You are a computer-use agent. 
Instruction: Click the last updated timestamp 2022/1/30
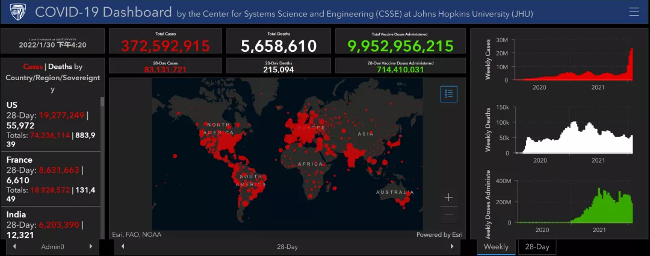click(x=52, y=45)
